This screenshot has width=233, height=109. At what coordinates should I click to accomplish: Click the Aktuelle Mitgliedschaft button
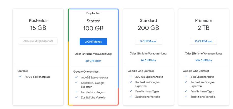click(38, 41)
